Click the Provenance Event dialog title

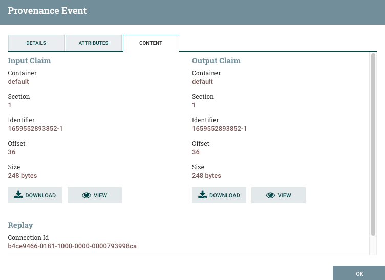[47, 11]
